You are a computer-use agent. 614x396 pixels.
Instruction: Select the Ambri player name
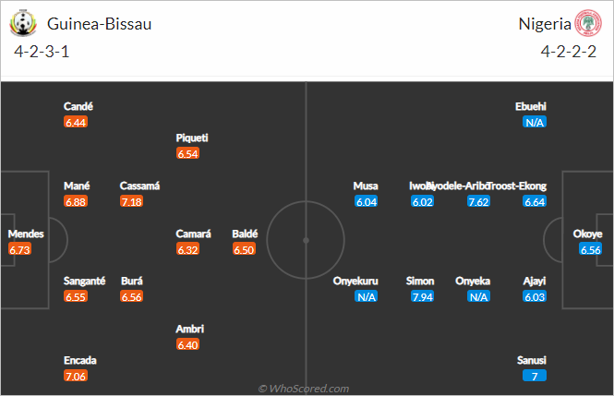pyautogui.click(x=190, y=329)
